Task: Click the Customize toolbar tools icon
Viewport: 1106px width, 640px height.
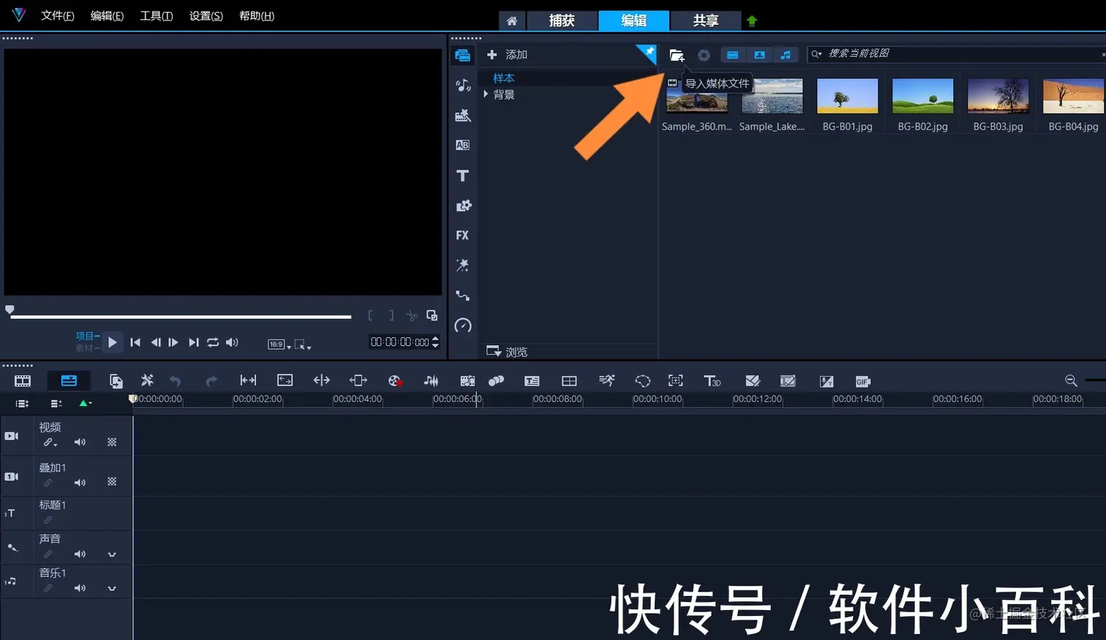Action: click(x=147, y=380)
